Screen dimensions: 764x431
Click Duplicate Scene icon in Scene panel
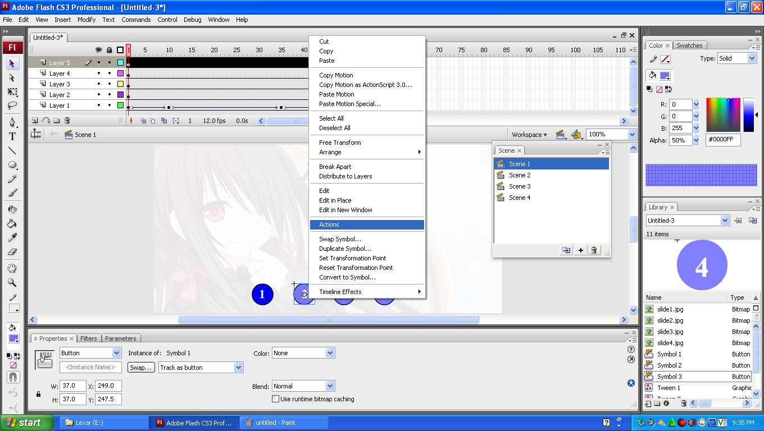click(x=566, y=250)
